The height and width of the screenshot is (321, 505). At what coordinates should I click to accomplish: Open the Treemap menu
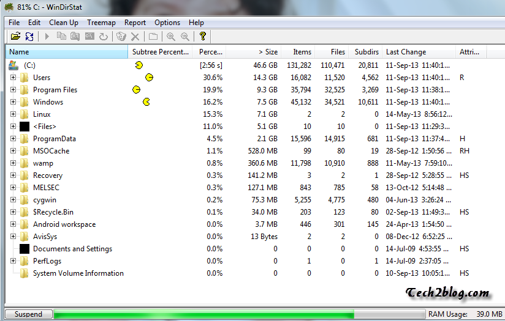tap(101, 23)
